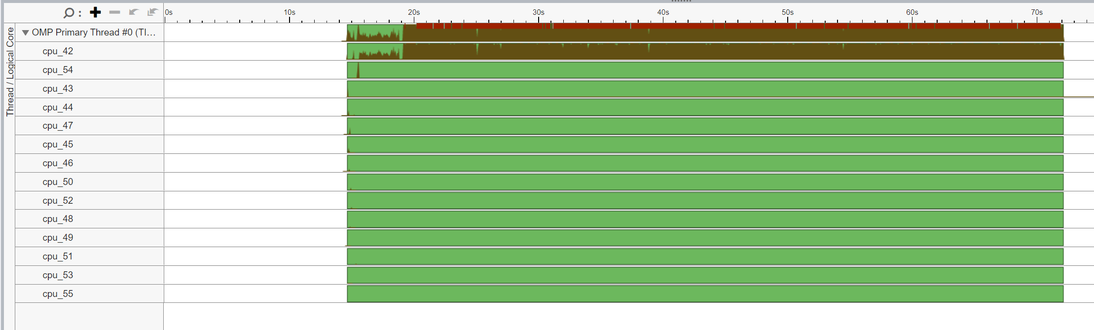The height and width of the screenshot is (330, 1094).
Task: Select the cpu_49 row label
Action: [x=58, y=238]
